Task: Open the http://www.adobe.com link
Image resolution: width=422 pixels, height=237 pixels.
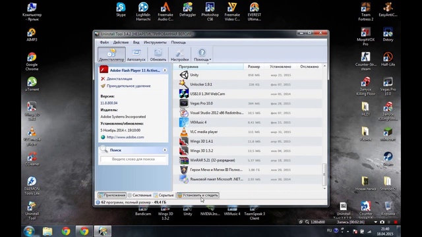Action: tap(125, 137)
